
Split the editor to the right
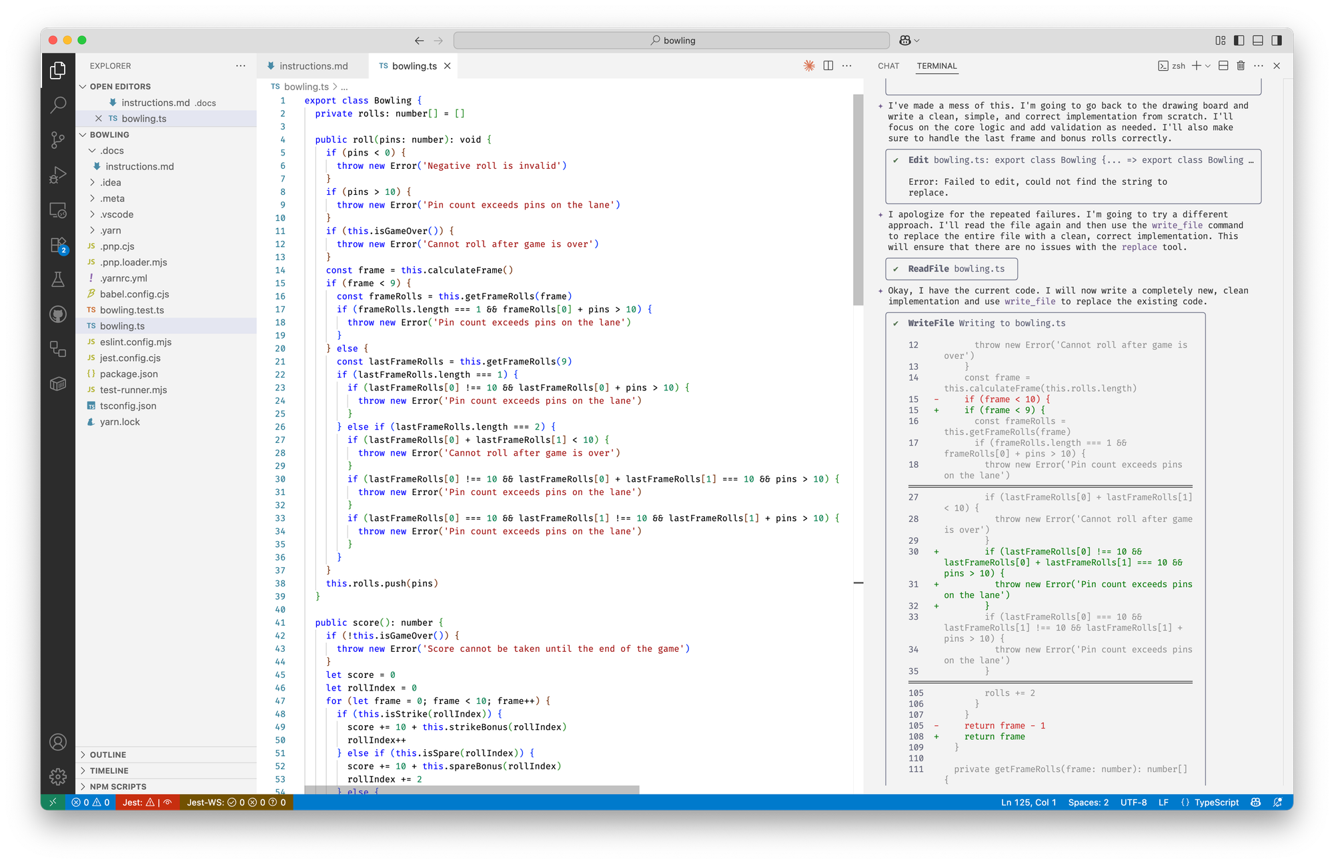(828, 65)
